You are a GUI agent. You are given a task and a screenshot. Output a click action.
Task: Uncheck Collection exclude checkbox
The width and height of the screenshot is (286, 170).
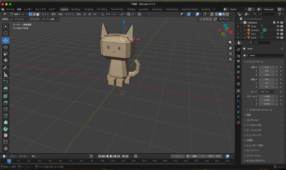(x=274, y=23)
